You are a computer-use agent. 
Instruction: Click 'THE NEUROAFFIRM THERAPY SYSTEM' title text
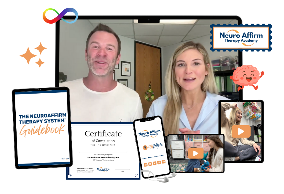click(43, 119)
